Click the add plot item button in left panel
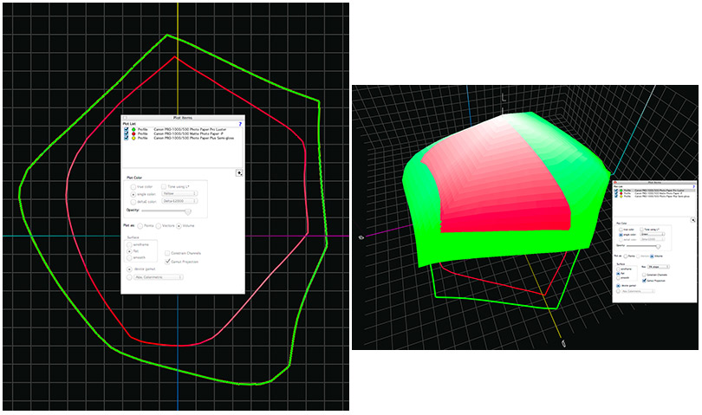Screen dimensions: 702x415 click(x=239, y=172)
